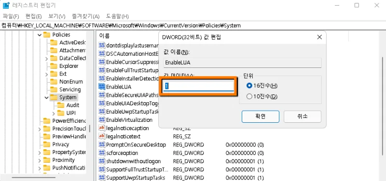Select the SupportUwpStartupTasks value icon
Screen dimensions: 386x181
click(102, 178)
